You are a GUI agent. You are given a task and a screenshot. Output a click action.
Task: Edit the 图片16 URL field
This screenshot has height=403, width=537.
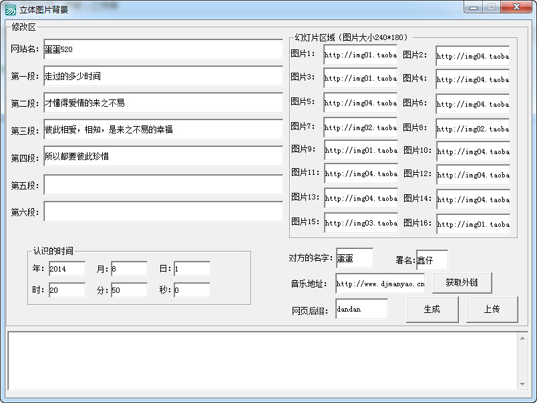474,224
